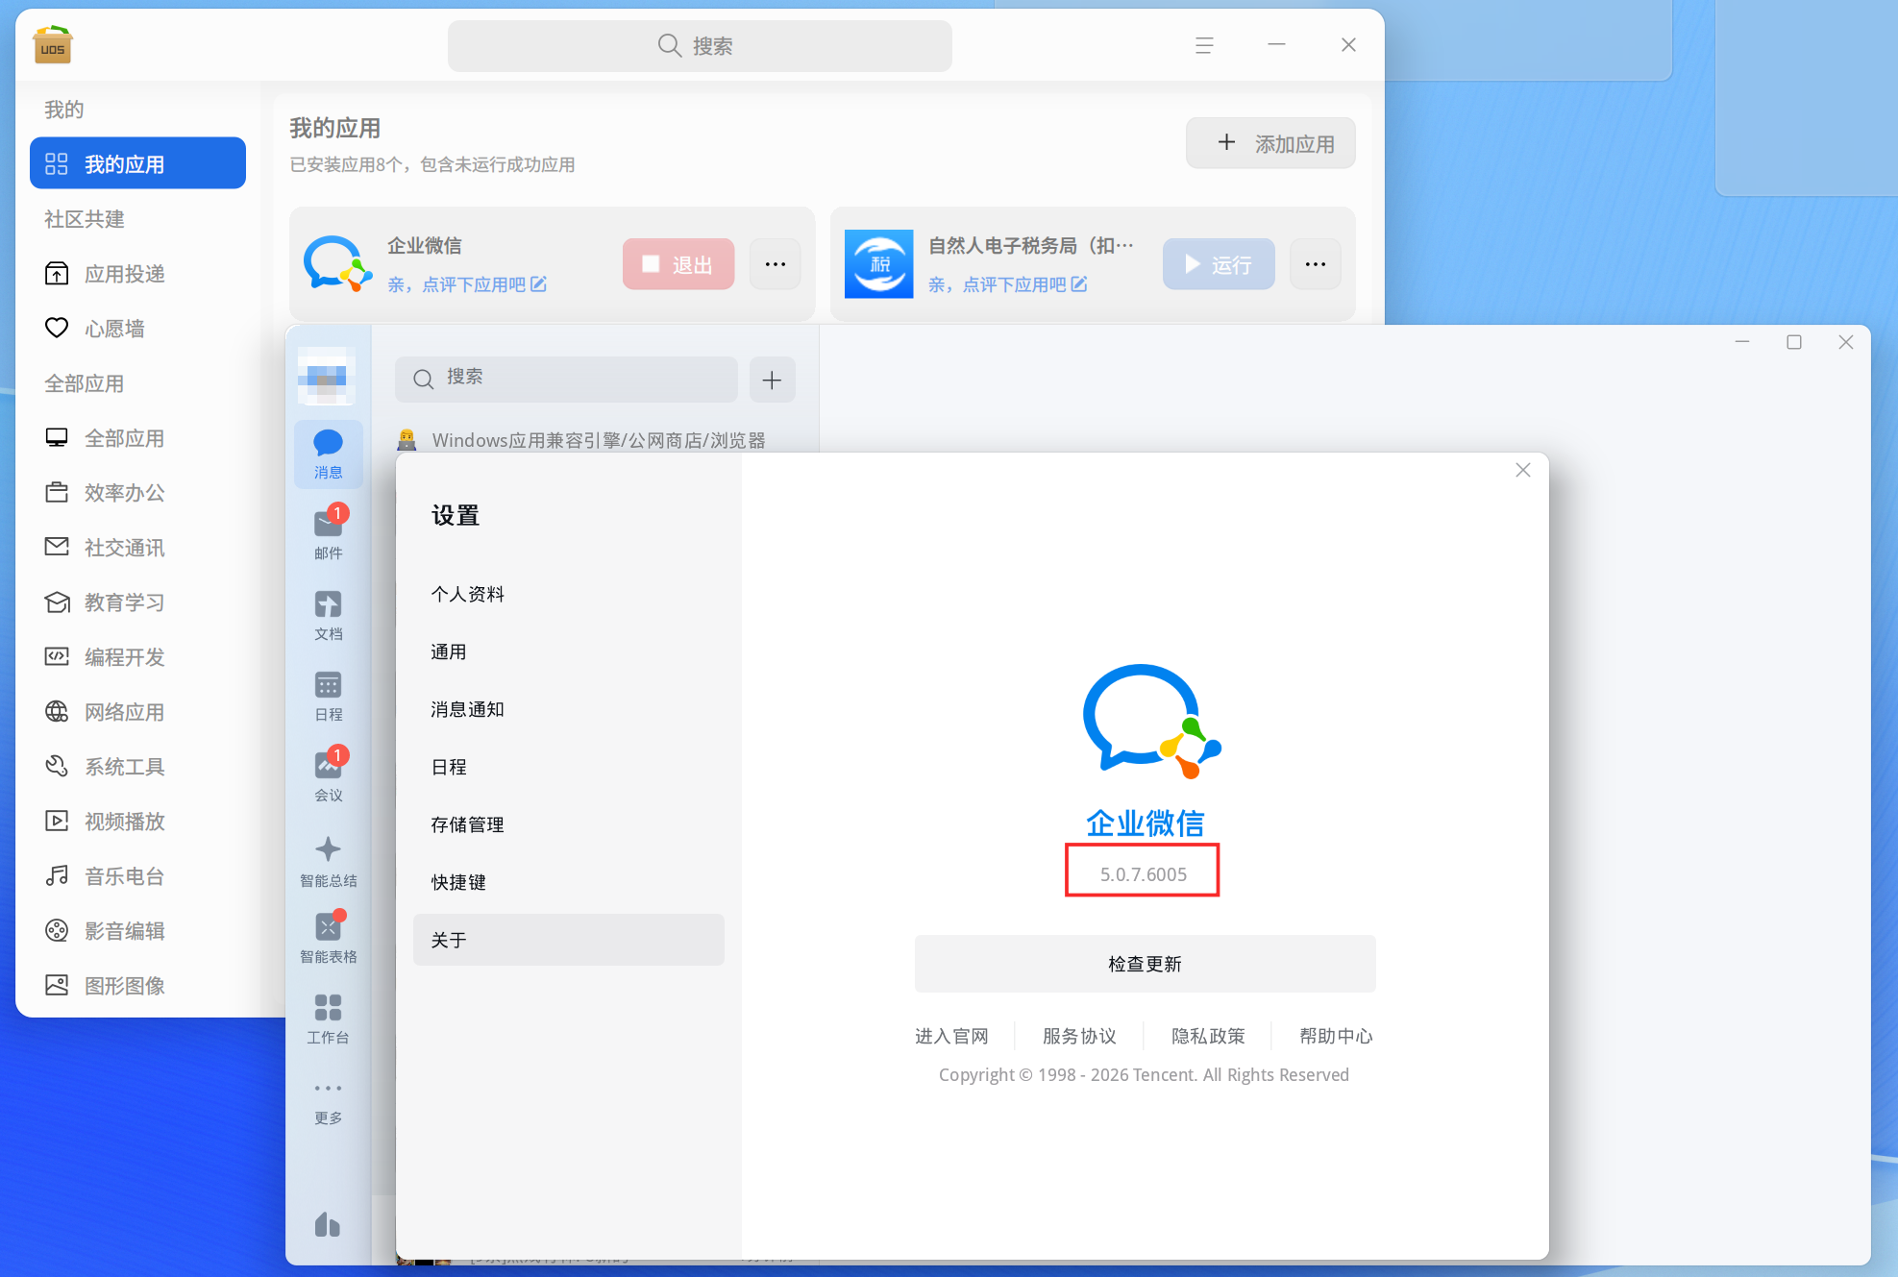Open the 隐私政策 link

pos(1208,1036)
